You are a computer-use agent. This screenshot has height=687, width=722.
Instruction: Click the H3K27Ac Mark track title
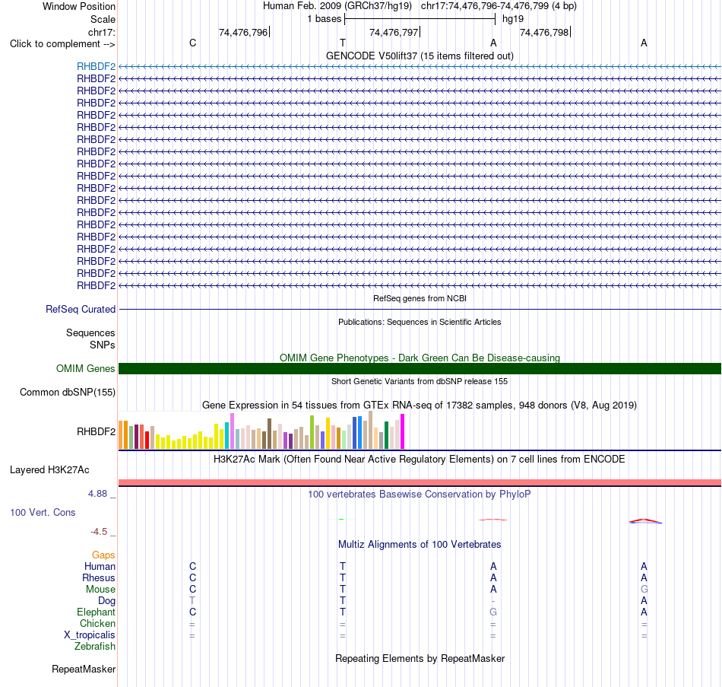point(420,460)
